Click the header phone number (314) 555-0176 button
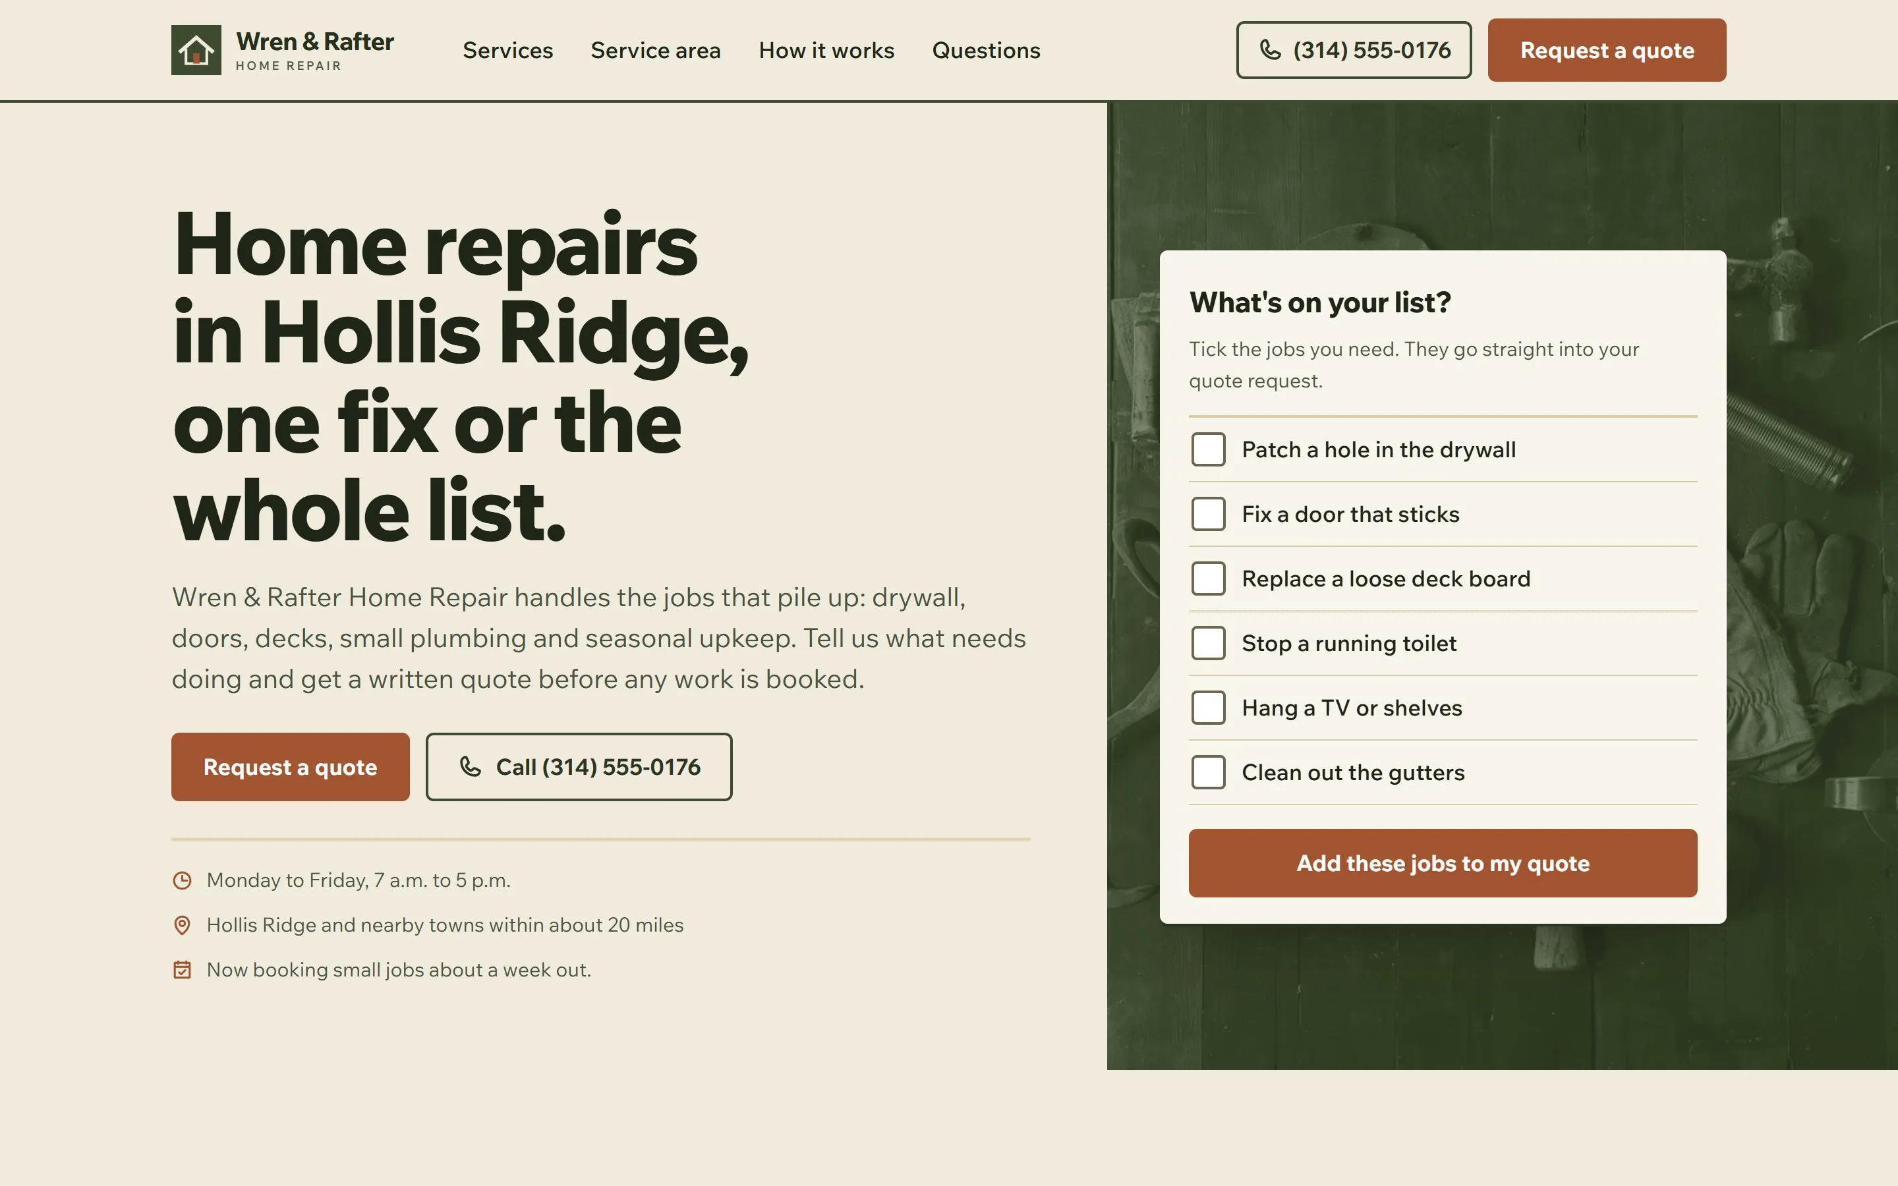 pos(1354,50)
